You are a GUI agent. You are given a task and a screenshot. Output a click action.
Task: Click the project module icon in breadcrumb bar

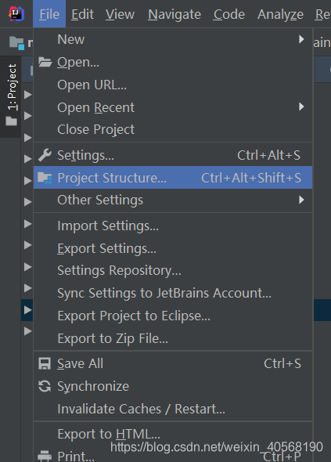coord(16,43)
